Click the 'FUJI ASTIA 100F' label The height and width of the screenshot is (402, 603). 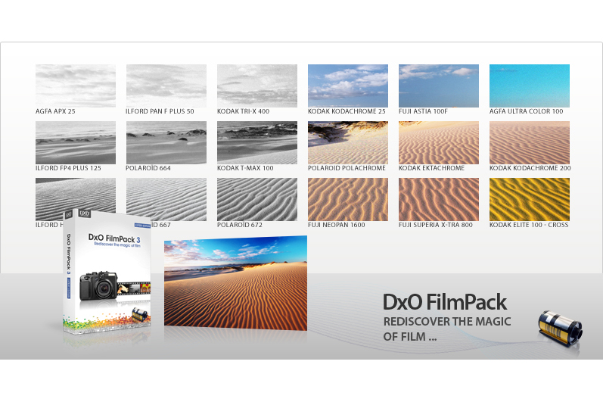[x=423, y=111]
